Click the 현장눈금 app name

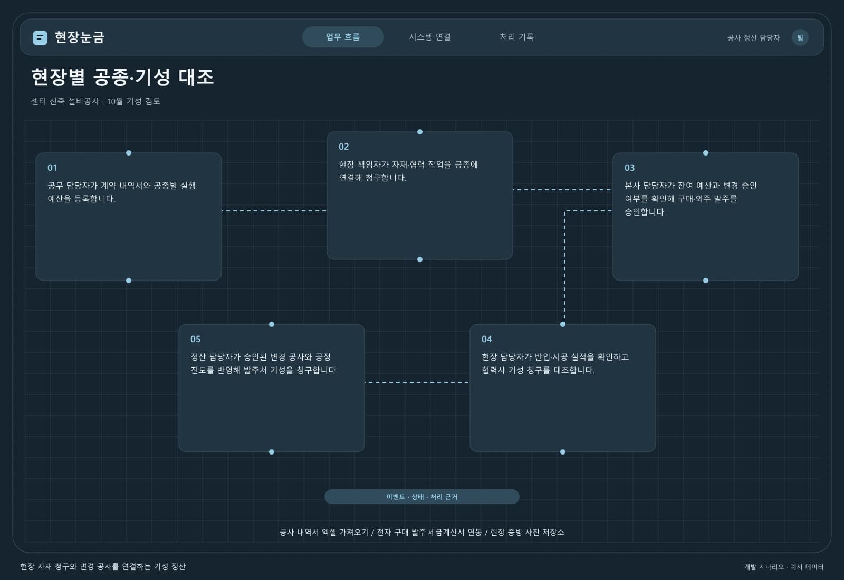point(80,37)
